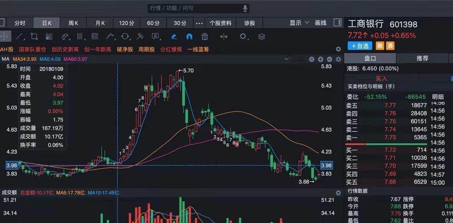Viewport: 453px width, 223px height.
Task: Select the 120分 period tab
Action: coord(127,23)
